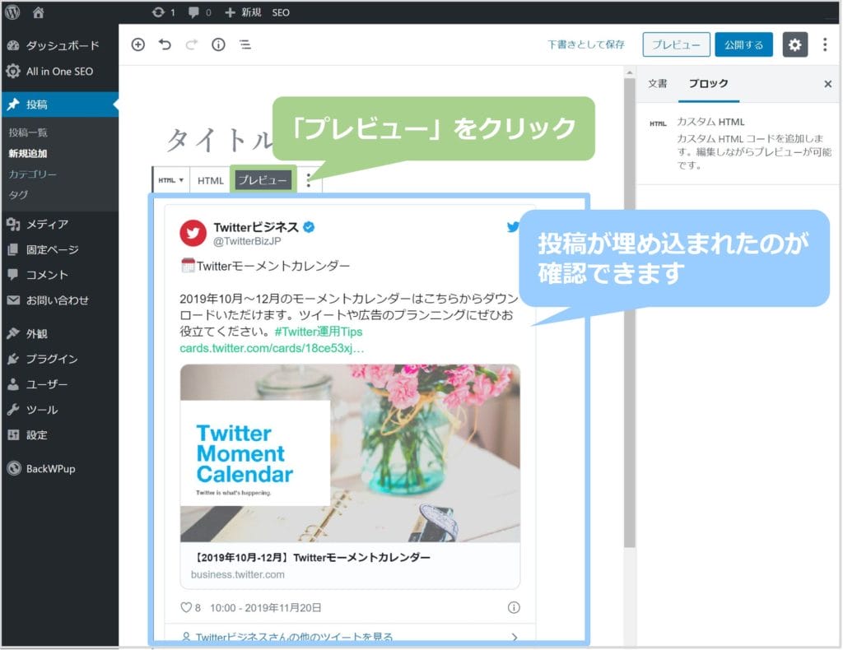Viewport: 843px width, 650px height.
Task: Click the tweet timestamp 10:00 - 2019年11月20日
Action: click(x=266, y=607)
